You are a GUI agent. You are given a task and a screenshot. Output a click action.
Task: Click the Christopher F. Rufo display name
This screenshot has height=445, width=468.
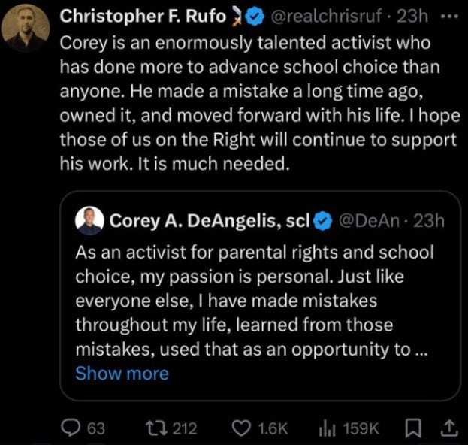click(x=143, y=16)
